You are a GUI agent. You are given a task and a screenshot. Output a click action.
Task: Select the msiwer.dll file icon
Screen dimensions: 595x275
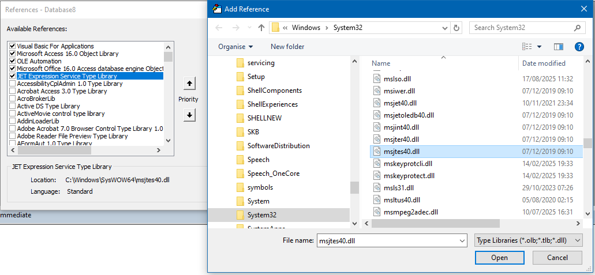pyautogui.click(x=377, y=91)
